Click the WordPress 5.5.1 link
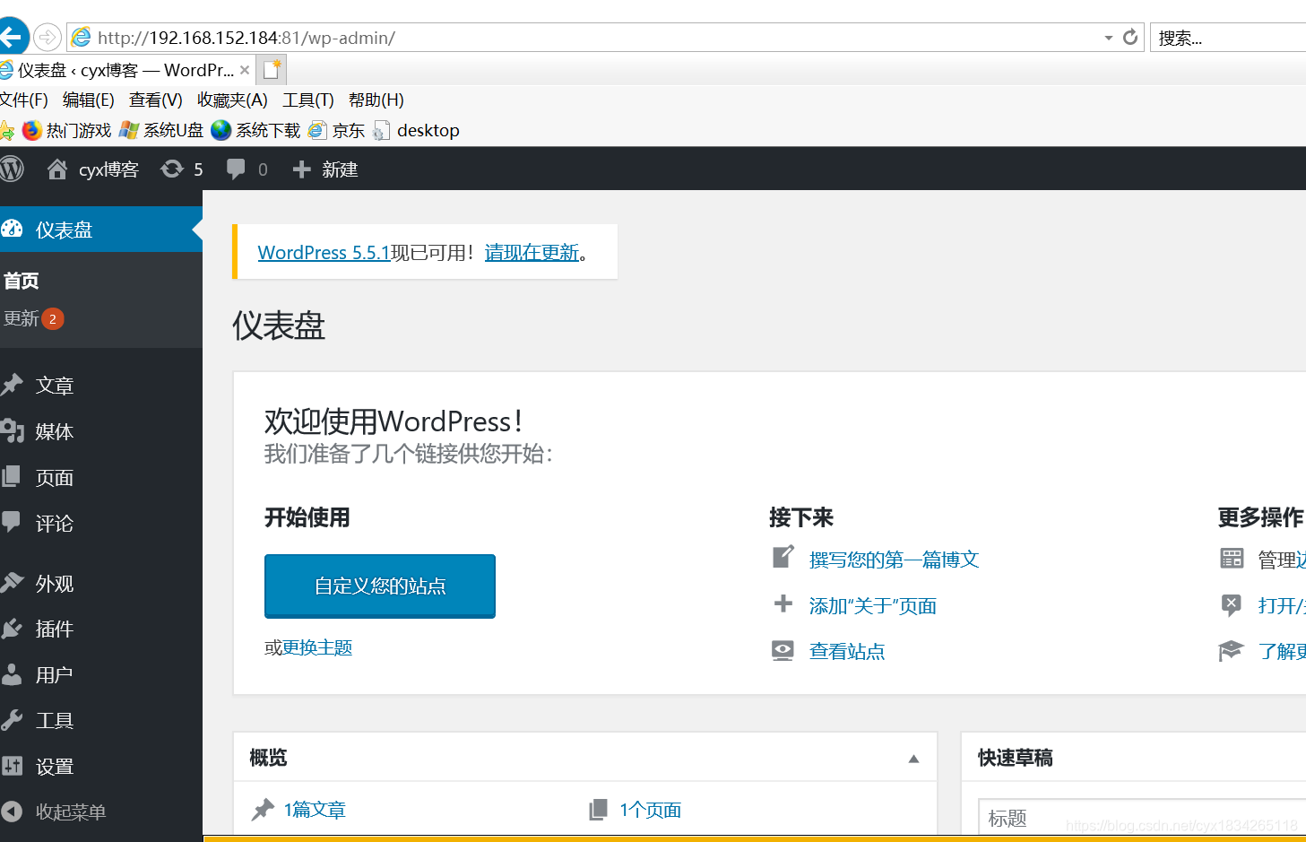Screen dimensions: 1306x842 tap(324, 253)
